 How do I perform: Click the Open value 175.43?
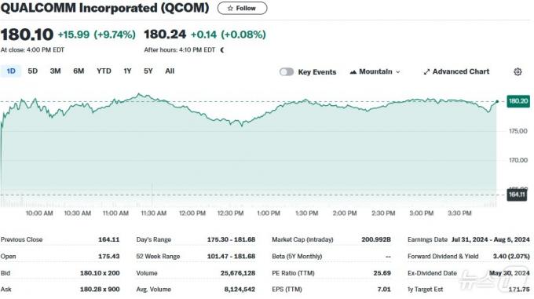pos(109,256)
